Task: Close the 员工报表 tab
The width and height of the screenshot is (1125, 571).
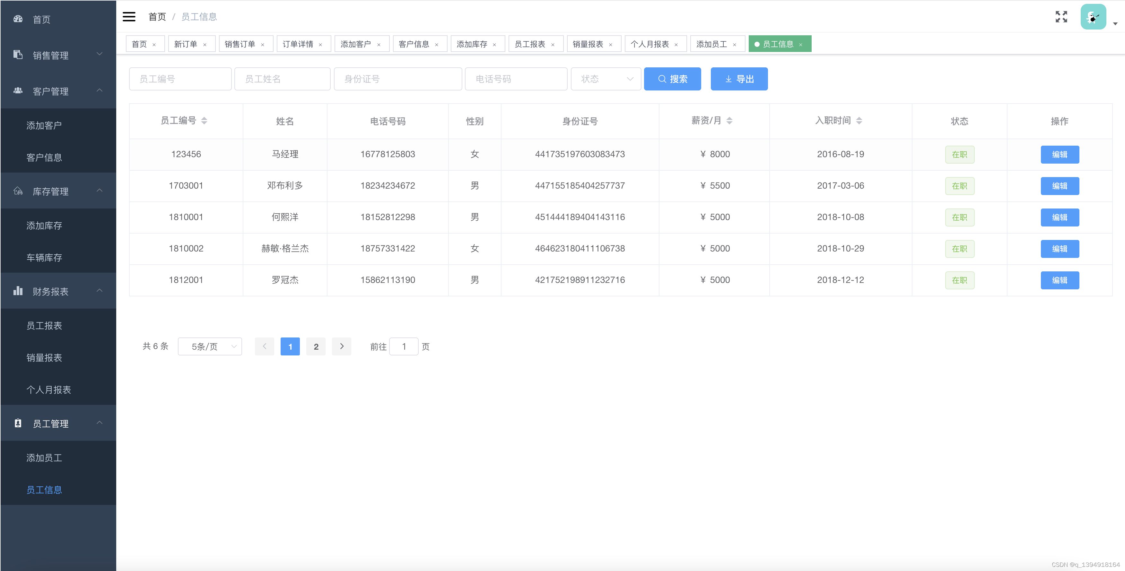Action: pos(553,45)
